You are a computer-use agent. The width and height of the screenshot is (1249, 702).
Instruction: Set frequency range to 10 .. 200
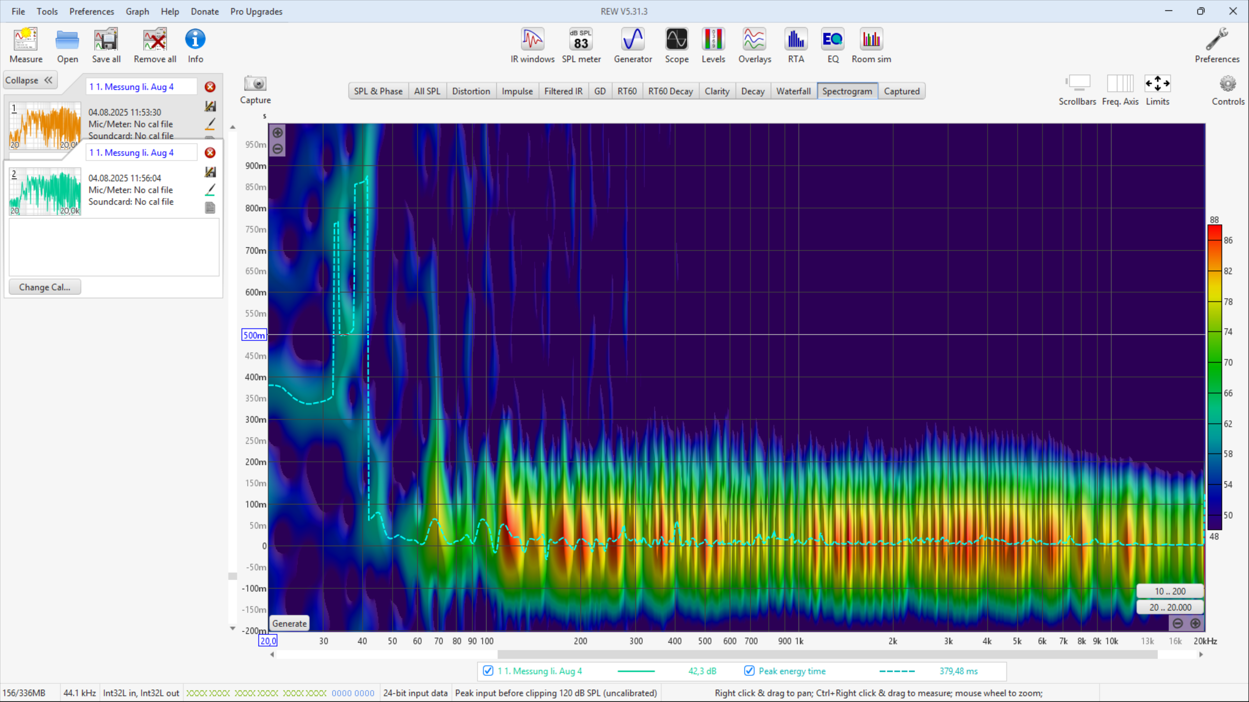click(1170, 591)
